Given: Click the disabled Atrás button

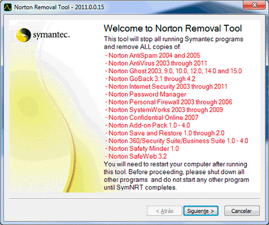Looking at the screenshot, I should click(165, 211).
